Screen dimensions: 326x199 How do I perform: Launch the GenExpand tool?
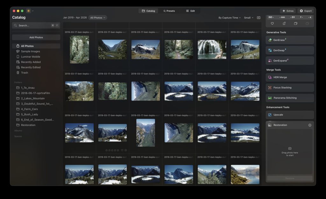click(289, 60)
